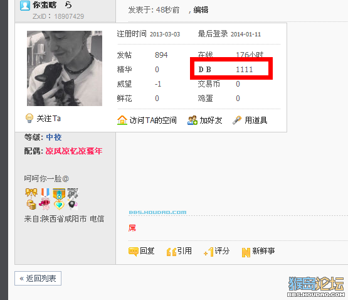The height and width of the screenshot is (300, 348).
Task: Click the magic wand 用道具 icon
Action: click(237, 121)
